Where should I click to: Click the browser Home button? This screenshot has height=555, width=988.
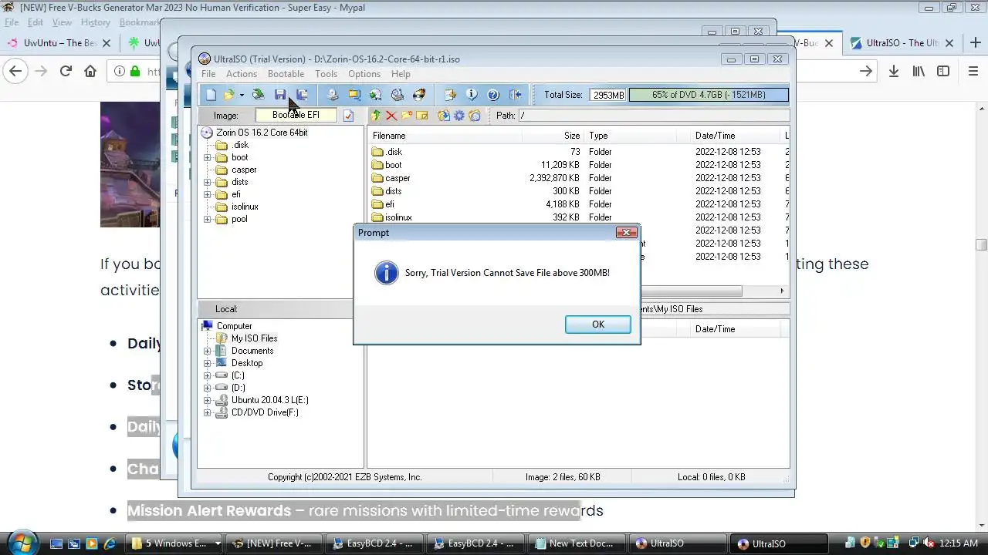click(90, 71)
